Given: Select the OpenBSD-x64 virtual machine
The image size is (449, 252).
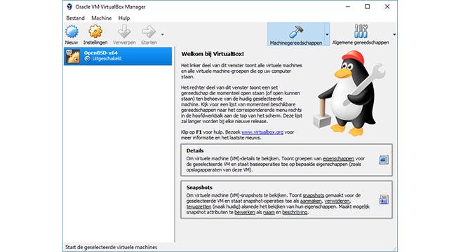Looking at the screenshot, I should click(118, 56).
